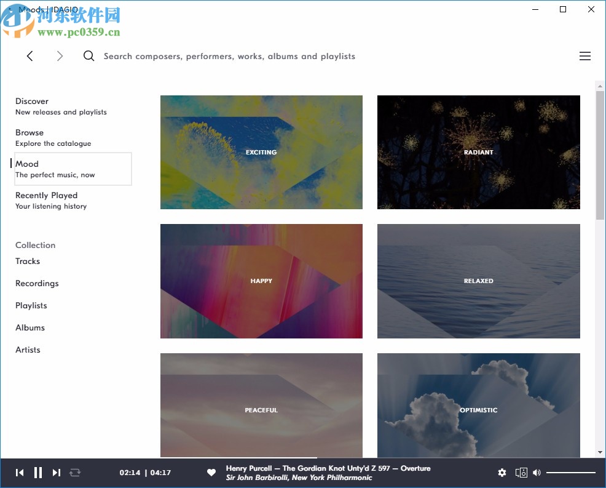Click the forward navigation arrow
The image size is (606, 488).
pos(60,55)
